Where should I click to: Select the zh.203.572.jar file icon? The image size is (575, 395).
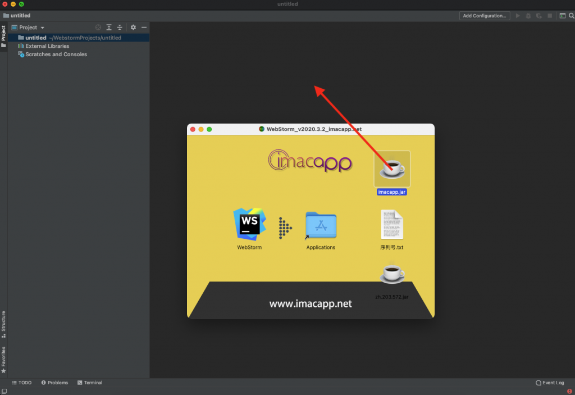[x=392, y=274]
